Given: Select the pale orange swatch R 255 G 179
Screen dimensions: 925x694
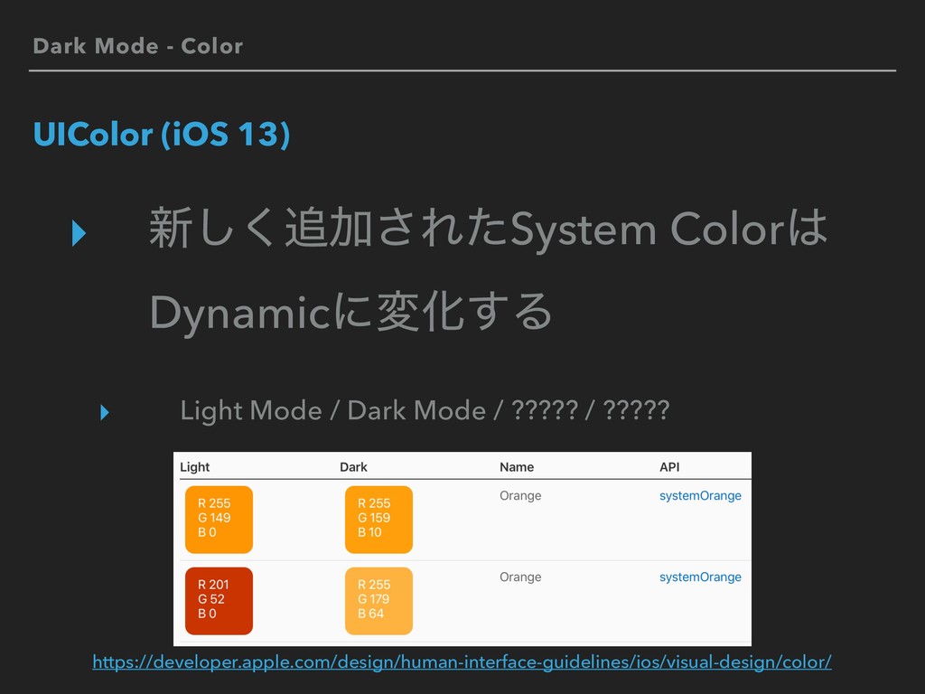Looking at the screenshot, I should [x=378, y=601].
